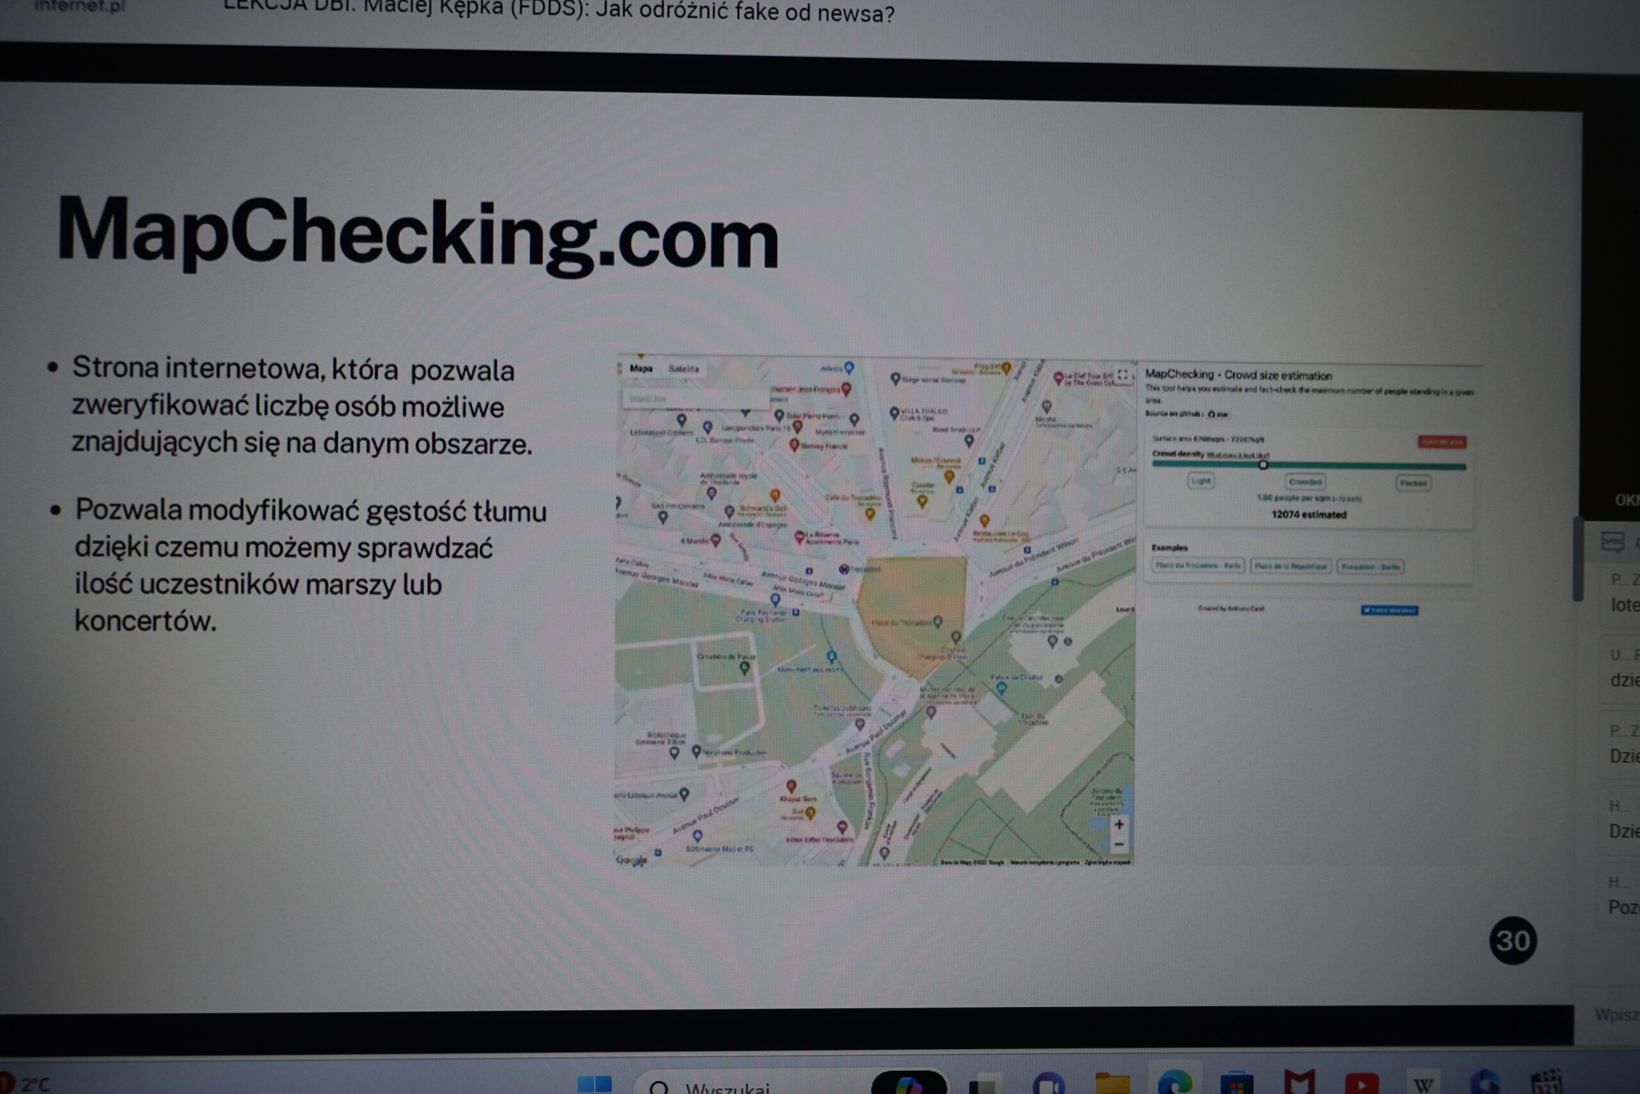
Task: Choose the Light density preset
Action: pos(1201,481)
